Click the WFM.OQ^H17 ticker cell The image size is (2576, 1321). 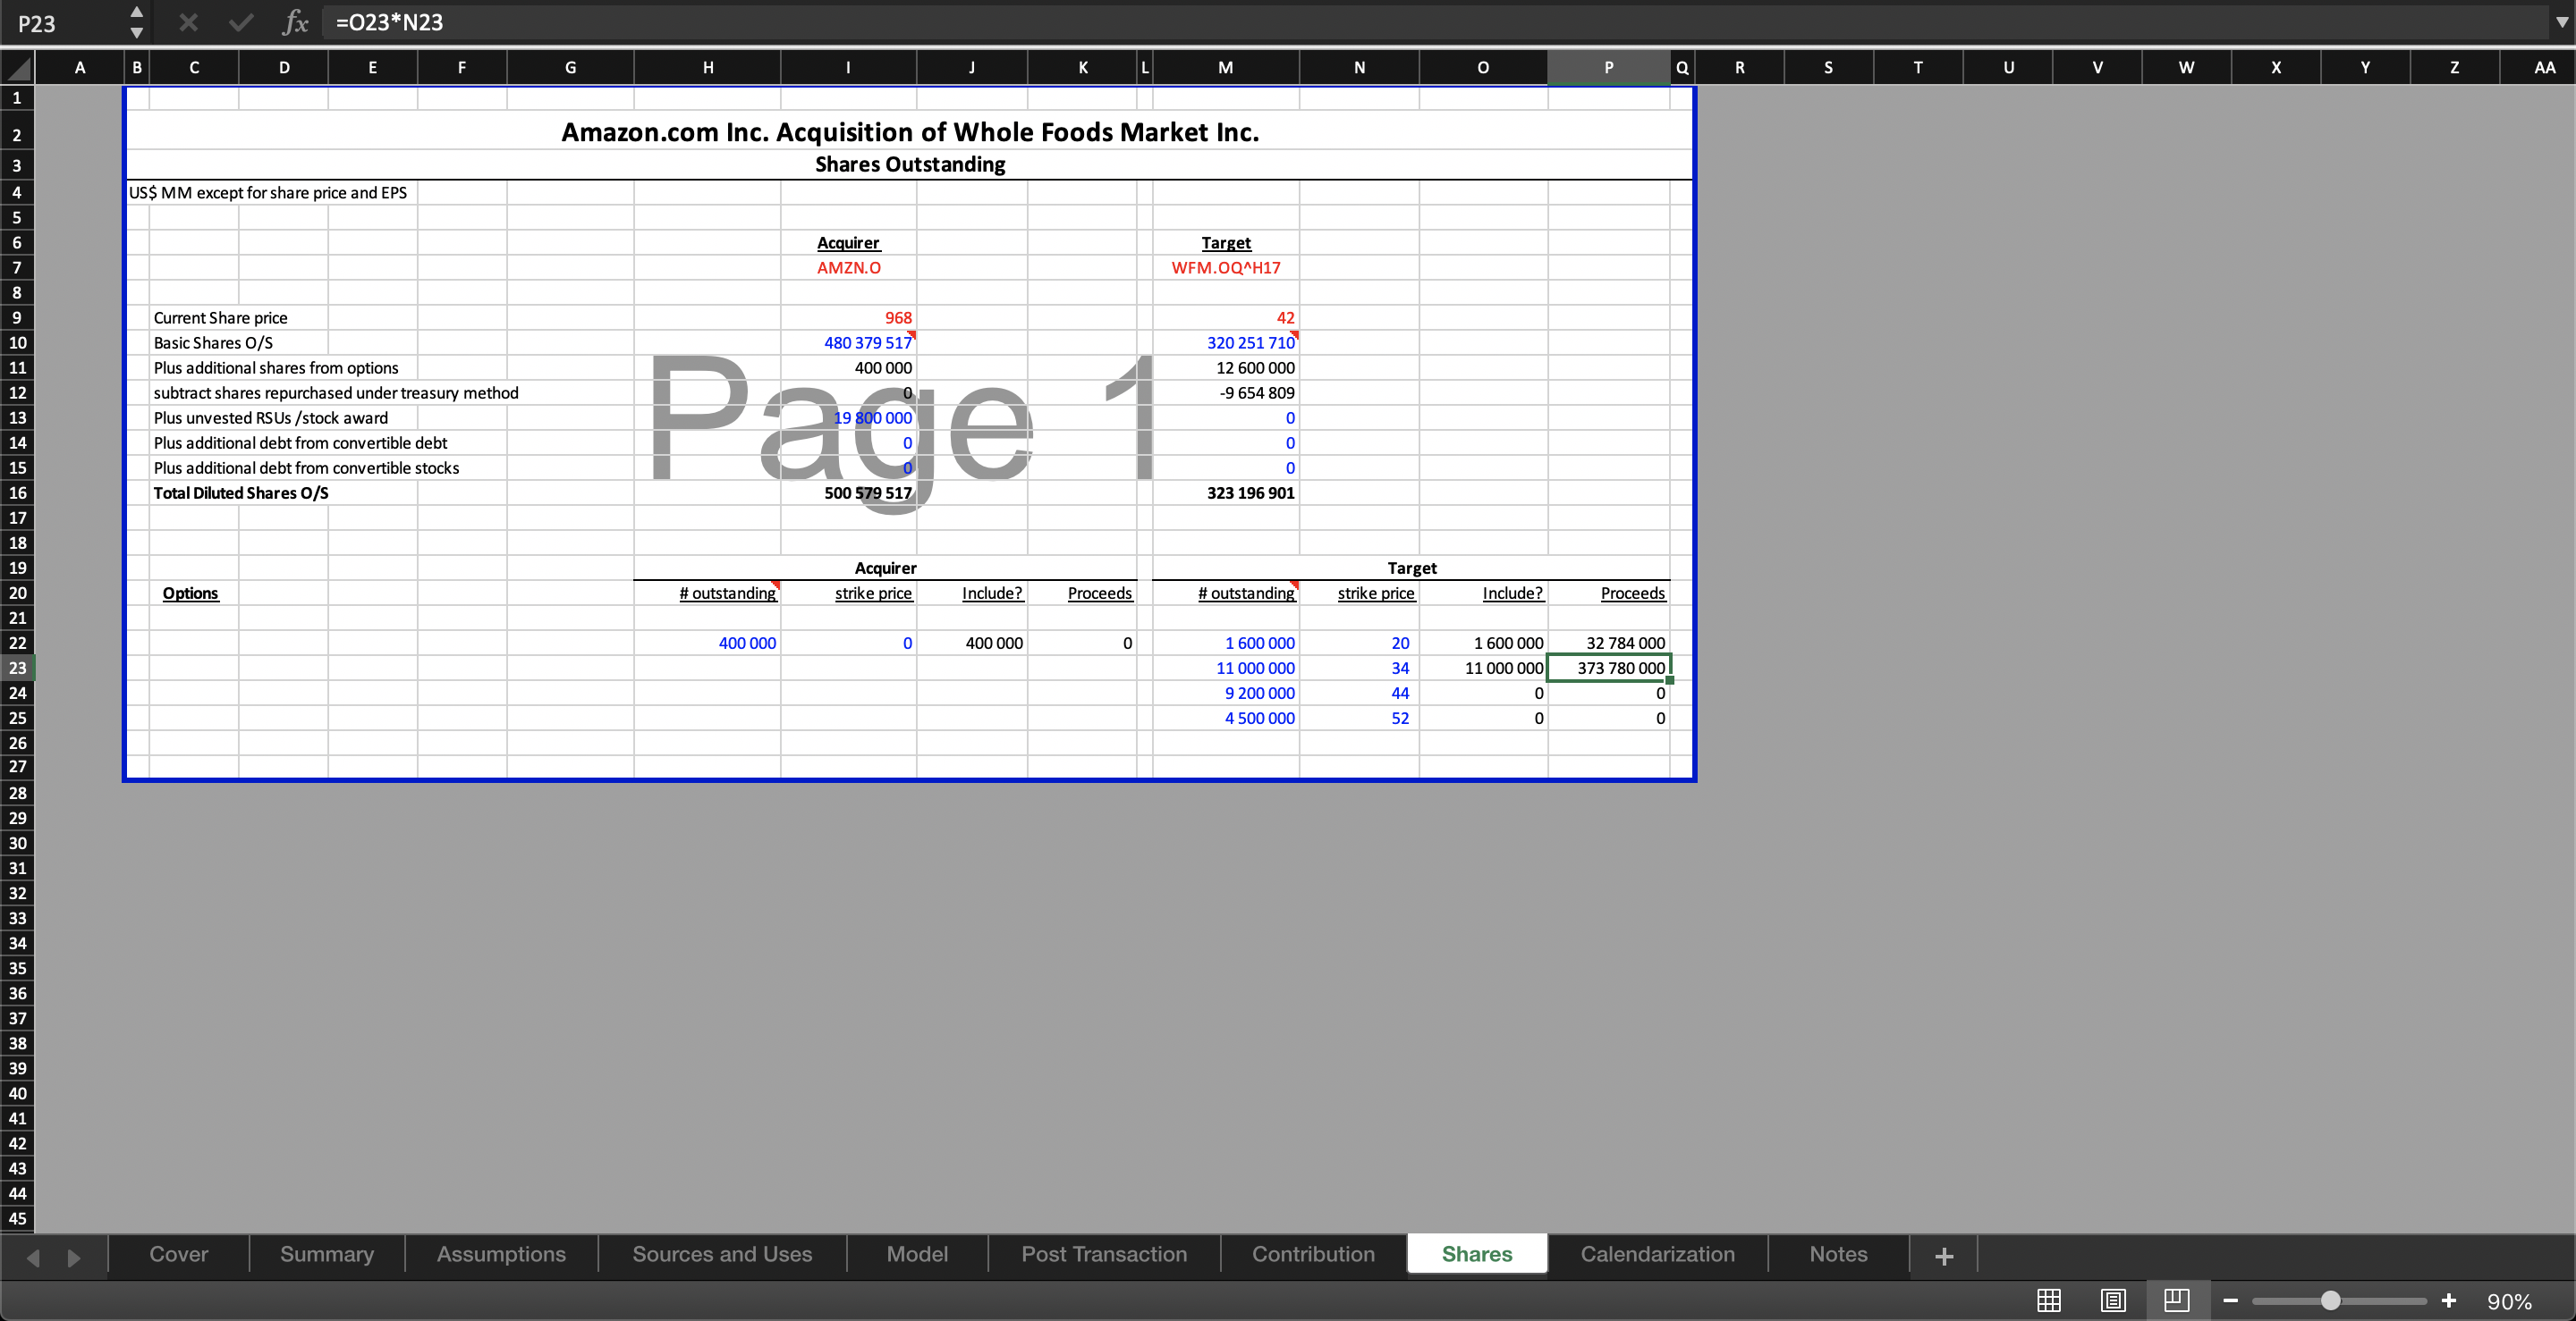1225,268
